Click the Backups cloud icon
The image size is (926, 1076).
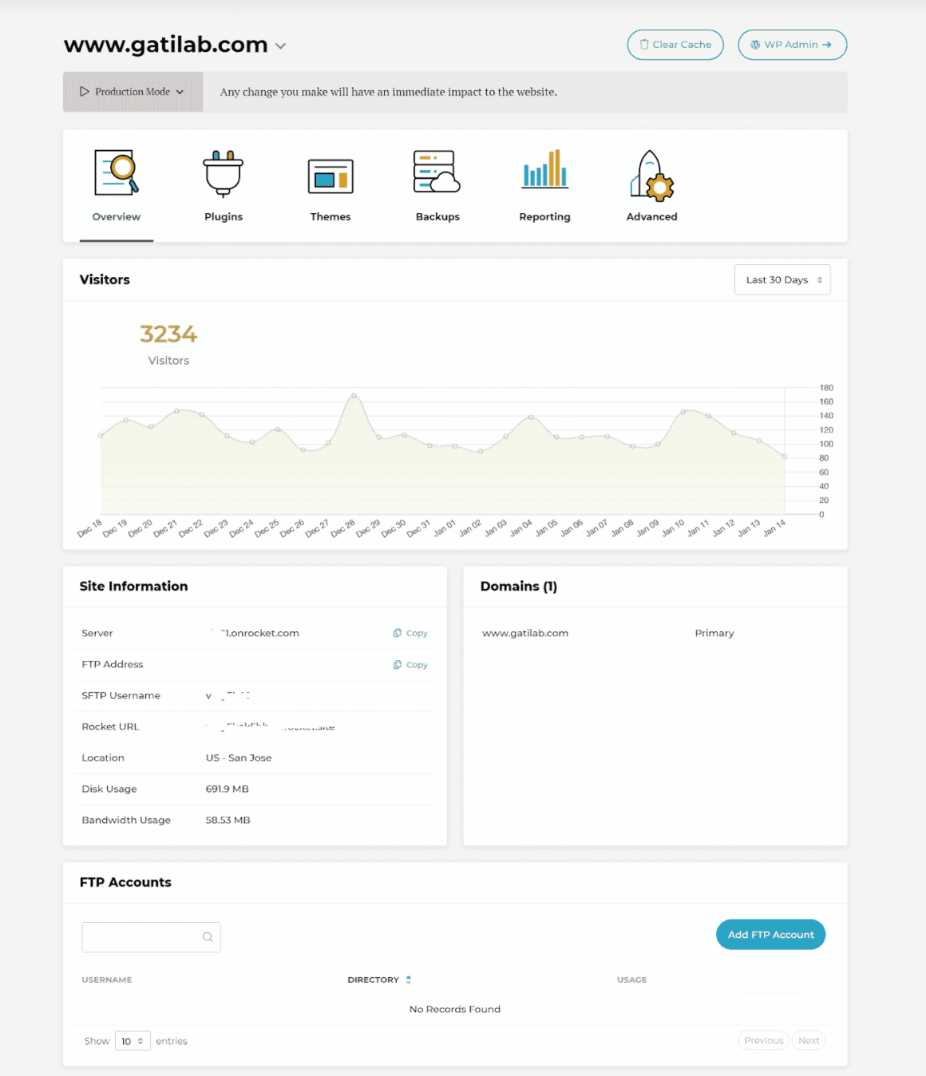click(x=437, y=172)
